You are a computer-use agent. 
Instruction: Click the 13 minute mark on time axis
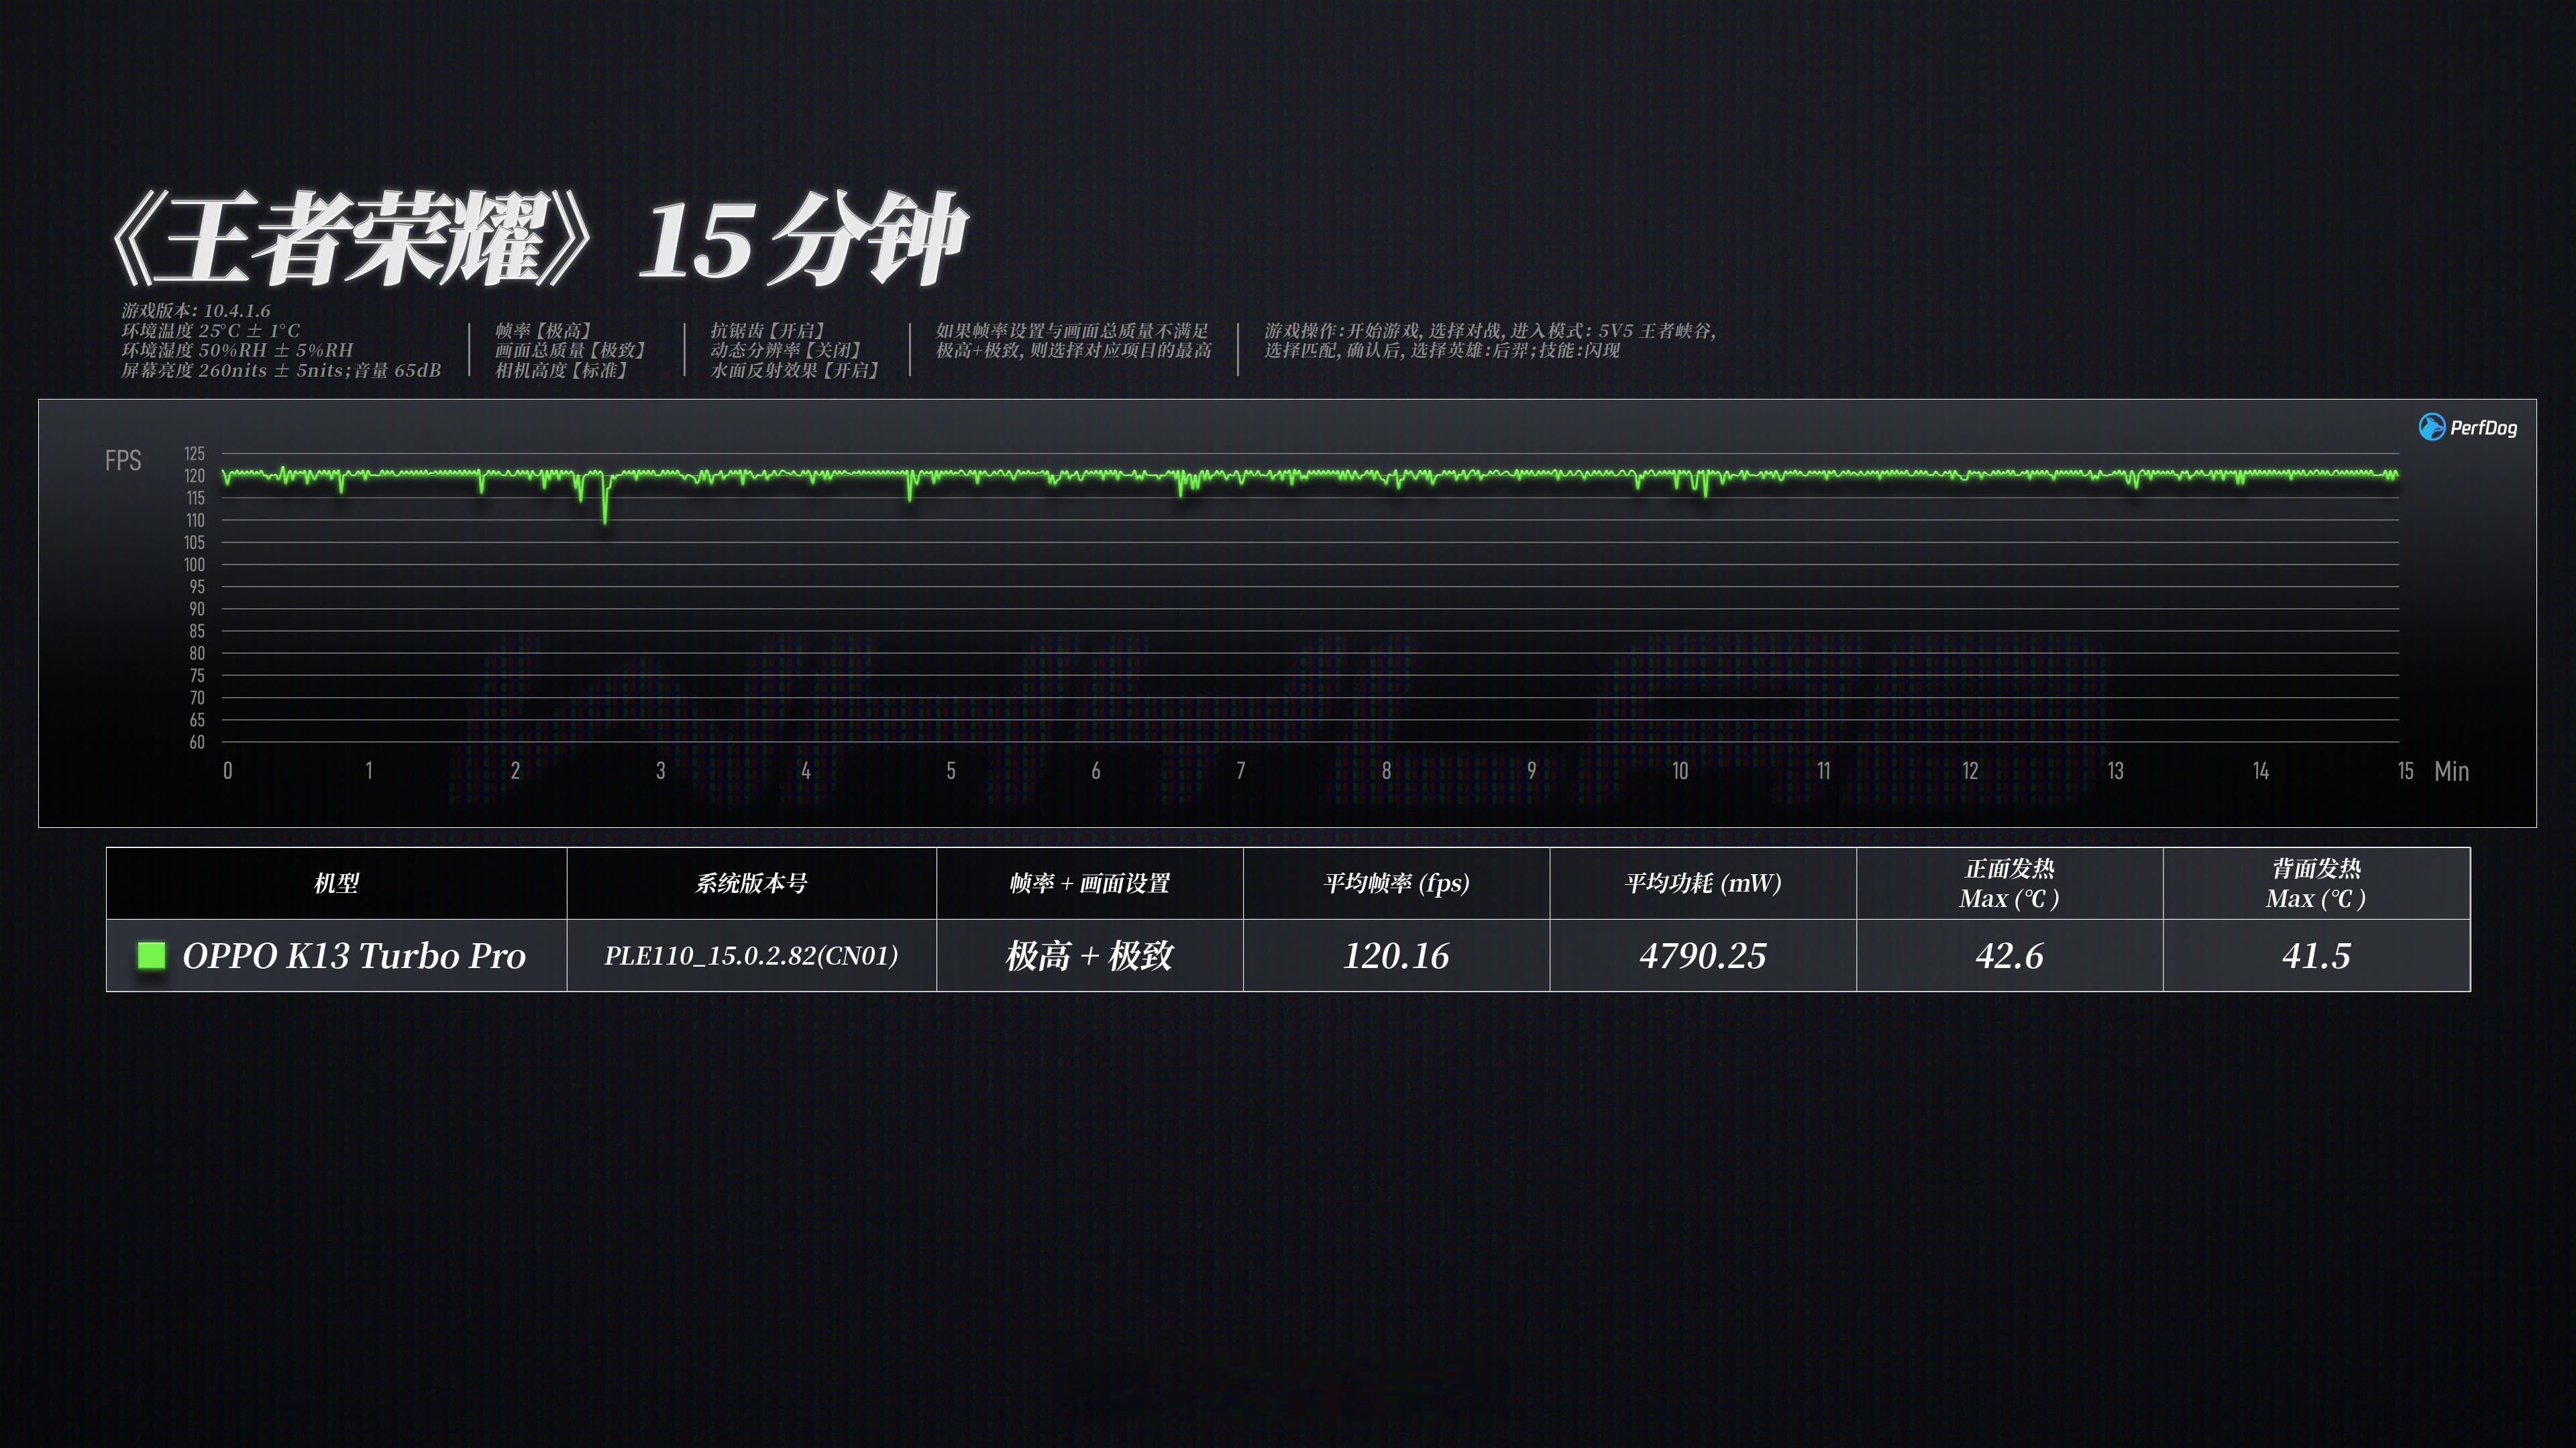(2115, 770)
